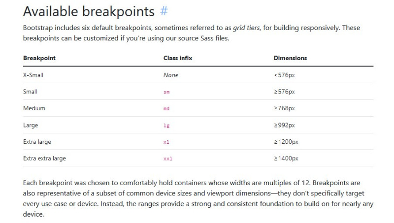This screenshot has height=223, width=394.
Task: Click the md class infix code
Action: tap(166, 109)
